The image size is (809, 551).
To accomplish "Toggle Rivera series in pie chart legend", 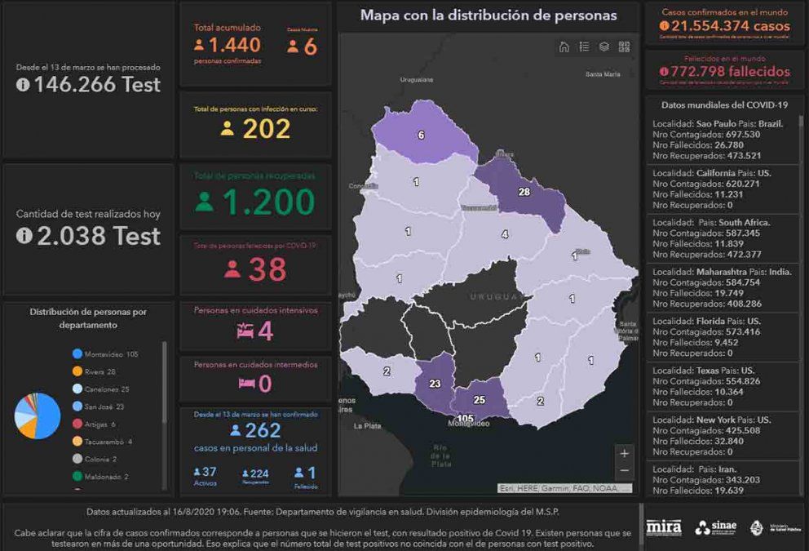I will (x=99, y=371).
